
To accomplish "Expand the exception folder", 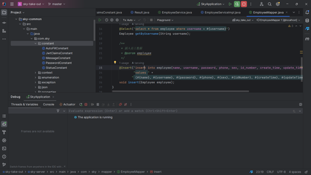I will pos(36,83).
